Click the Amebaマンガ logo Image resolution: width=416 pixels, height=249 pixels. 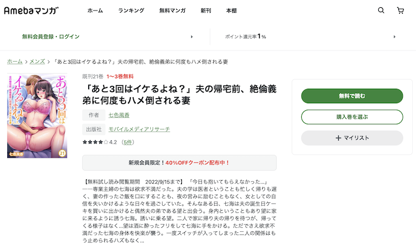pyautogui.click(x=31, y=11)
